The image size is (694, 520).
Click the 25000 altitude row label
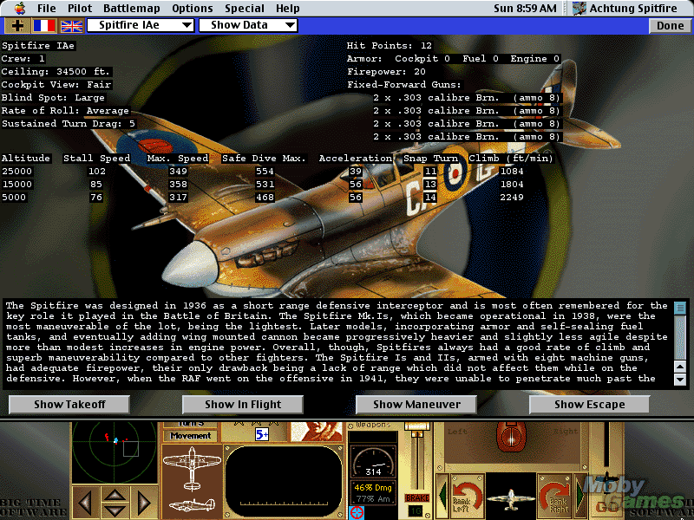tap(16, 171)
